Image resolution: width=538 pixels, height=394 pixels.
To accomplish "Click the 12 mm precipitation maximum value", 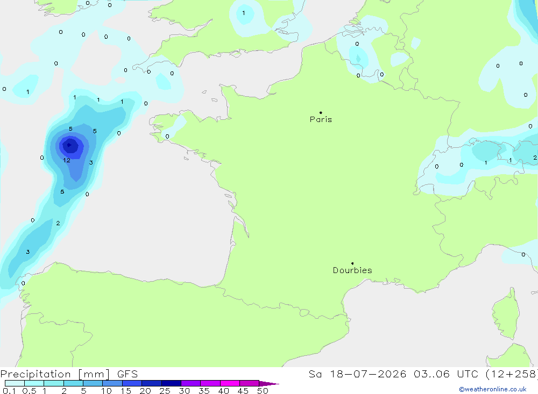I will [x=67, y=160].
